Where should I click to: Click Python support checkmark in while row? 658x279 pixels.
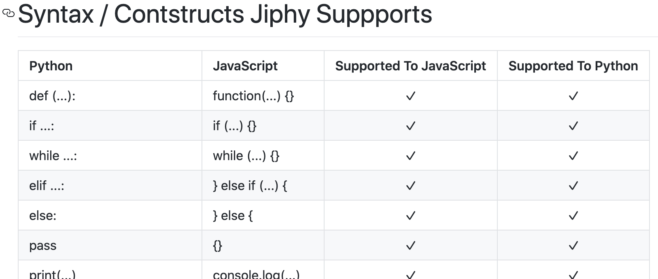(573, 156)
